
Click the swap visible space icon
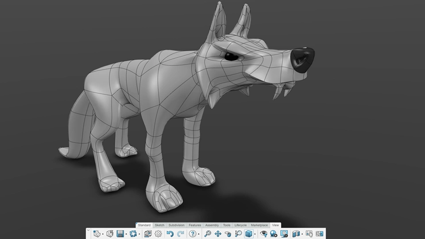[320, 234]
